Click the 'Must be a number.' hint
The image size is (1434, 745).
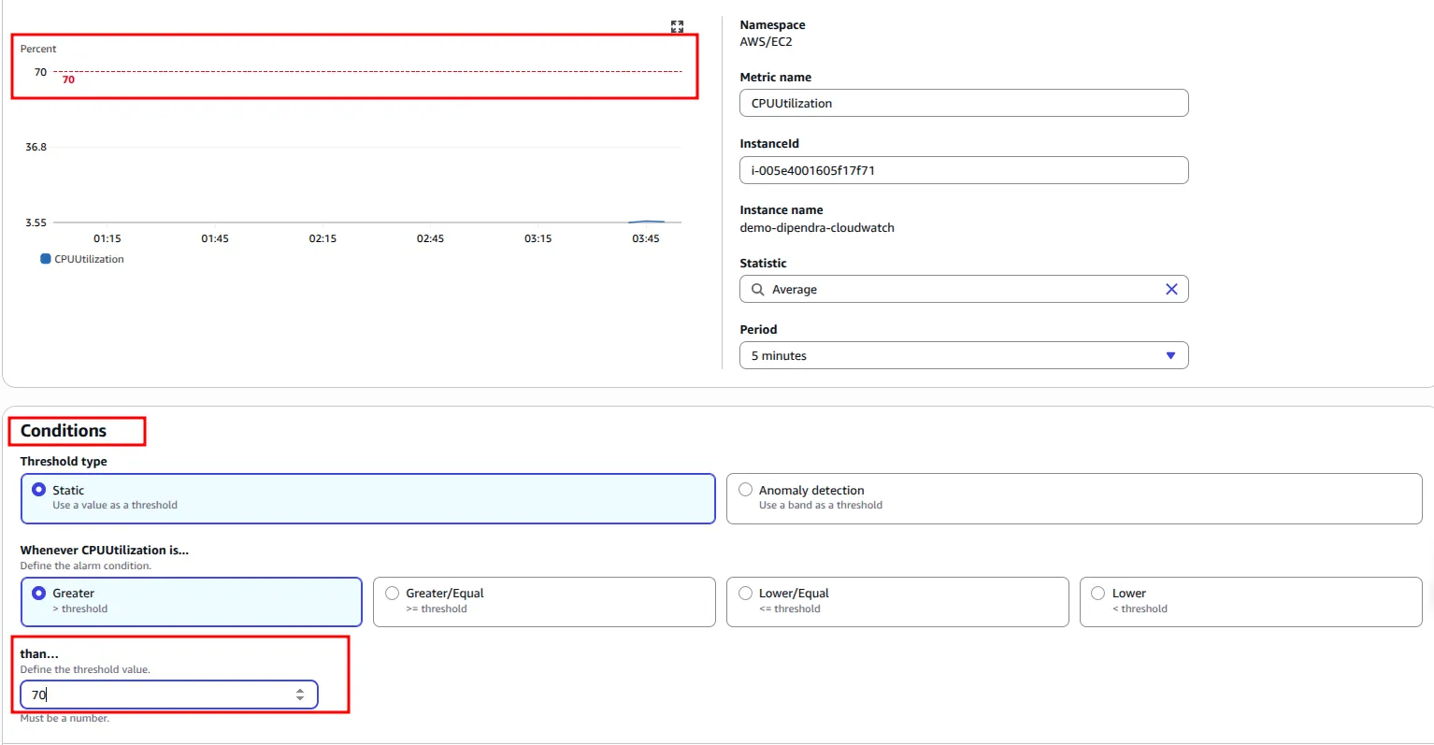point(65,718)
